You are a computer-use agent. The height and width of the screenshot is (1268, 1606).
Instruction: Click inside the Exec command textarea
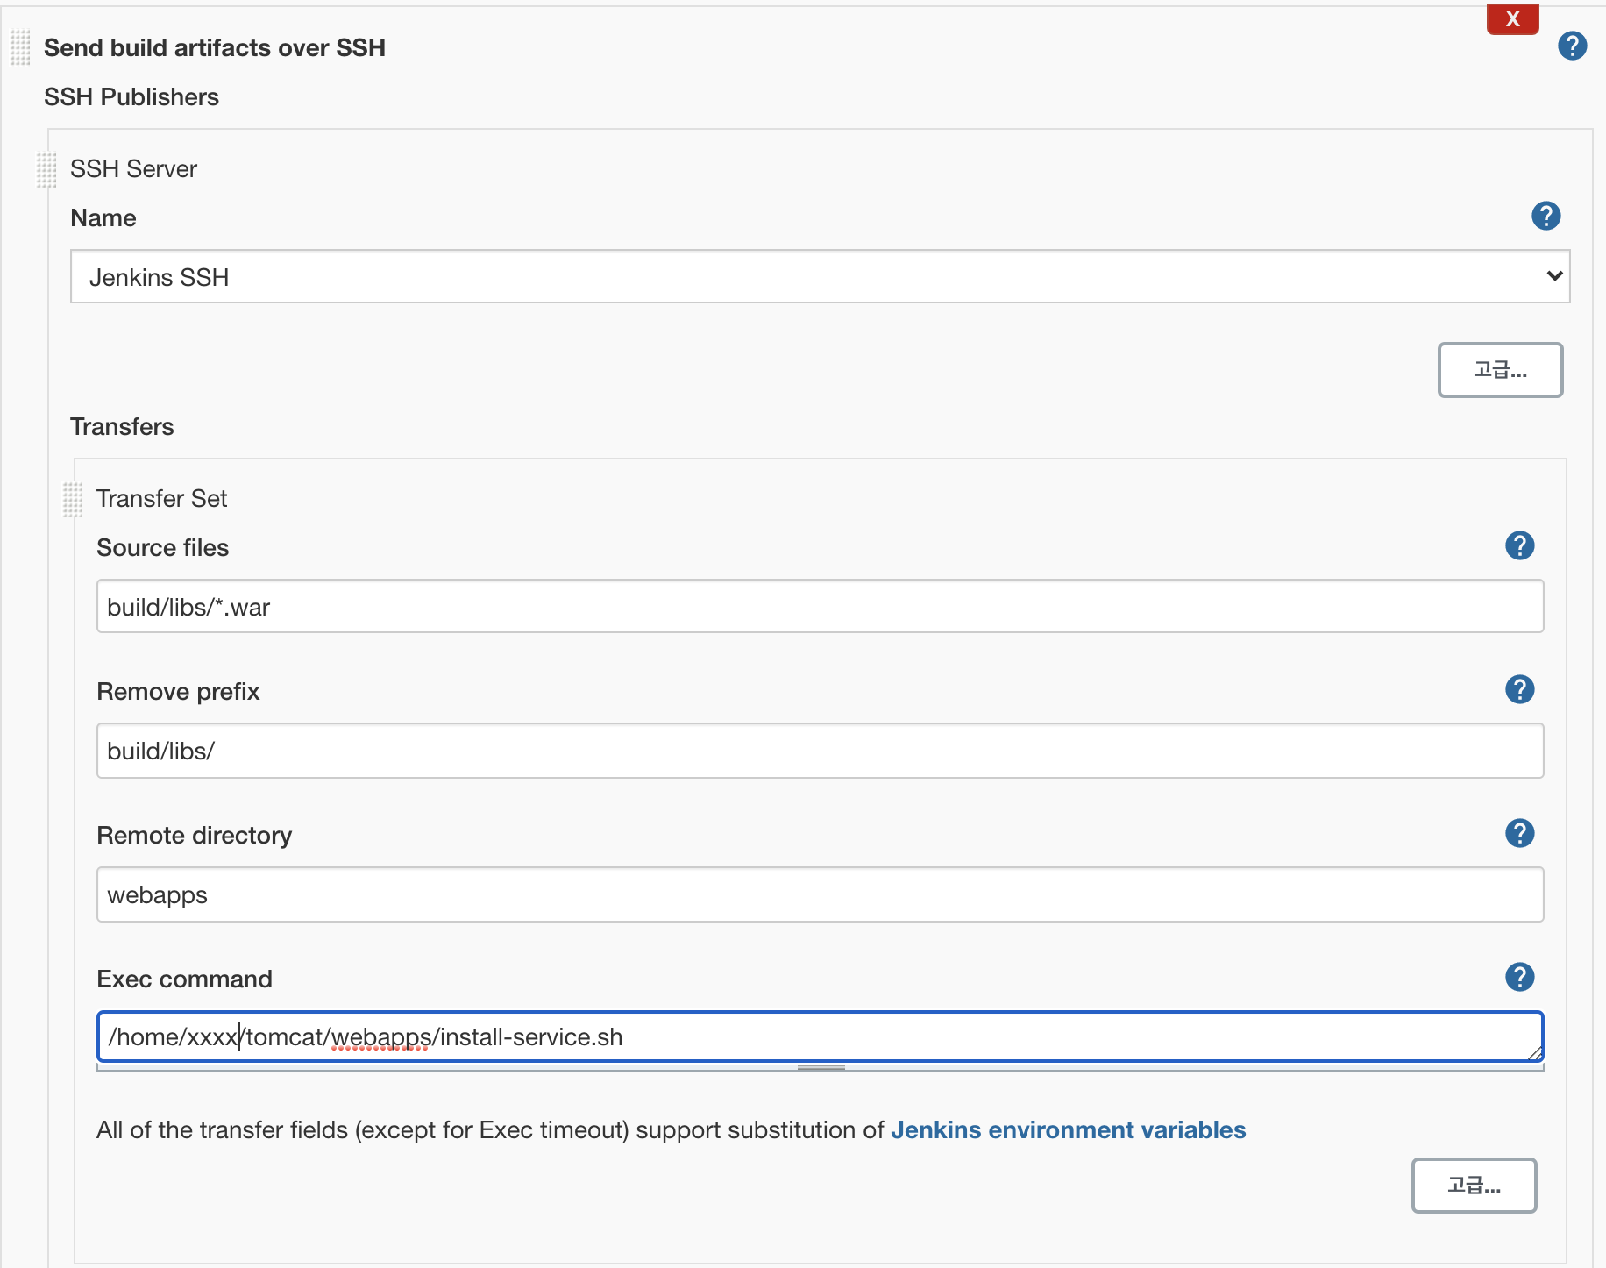click(x=820, y=1036)
